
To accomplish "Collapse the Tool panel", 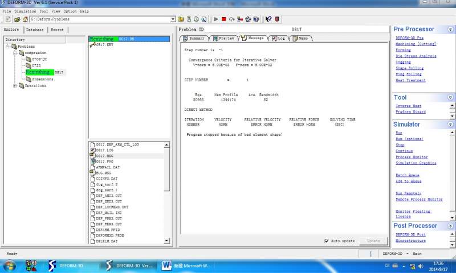I will (x=450, y=97).
